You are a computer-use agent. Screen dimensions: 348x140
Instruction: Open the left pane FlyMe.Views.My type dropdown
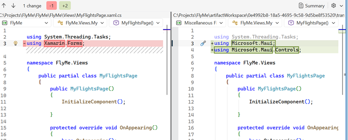click(x=80, y=23)
